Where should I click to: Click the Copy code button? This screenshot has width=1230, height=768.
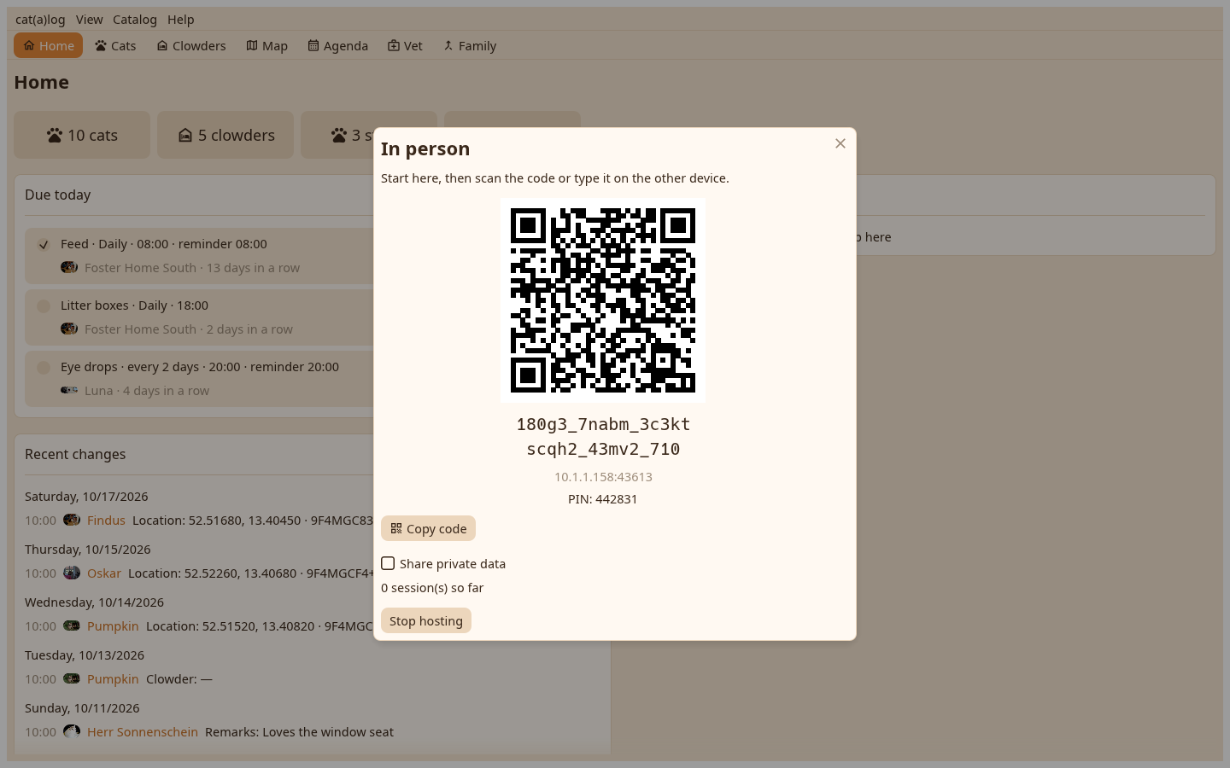(428, 528)
